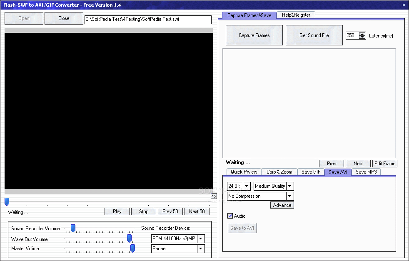This screenshot has height=261, width=409.
Task: Go to the previous captured frame with Prev
Action: tap(332, 164)
